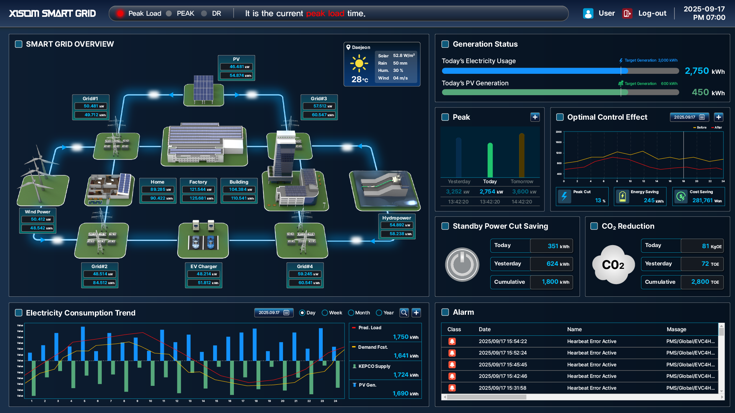The width and height of the screenshot is (735, 413).
Task: Click the magnifier search icon in Consumption Trend
Action: 404,313
